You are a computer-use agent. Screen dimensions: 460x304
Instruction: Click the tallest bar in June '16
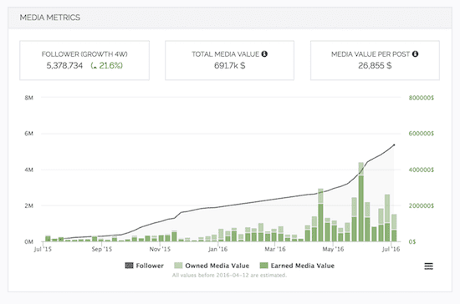[x=360, y=202]
